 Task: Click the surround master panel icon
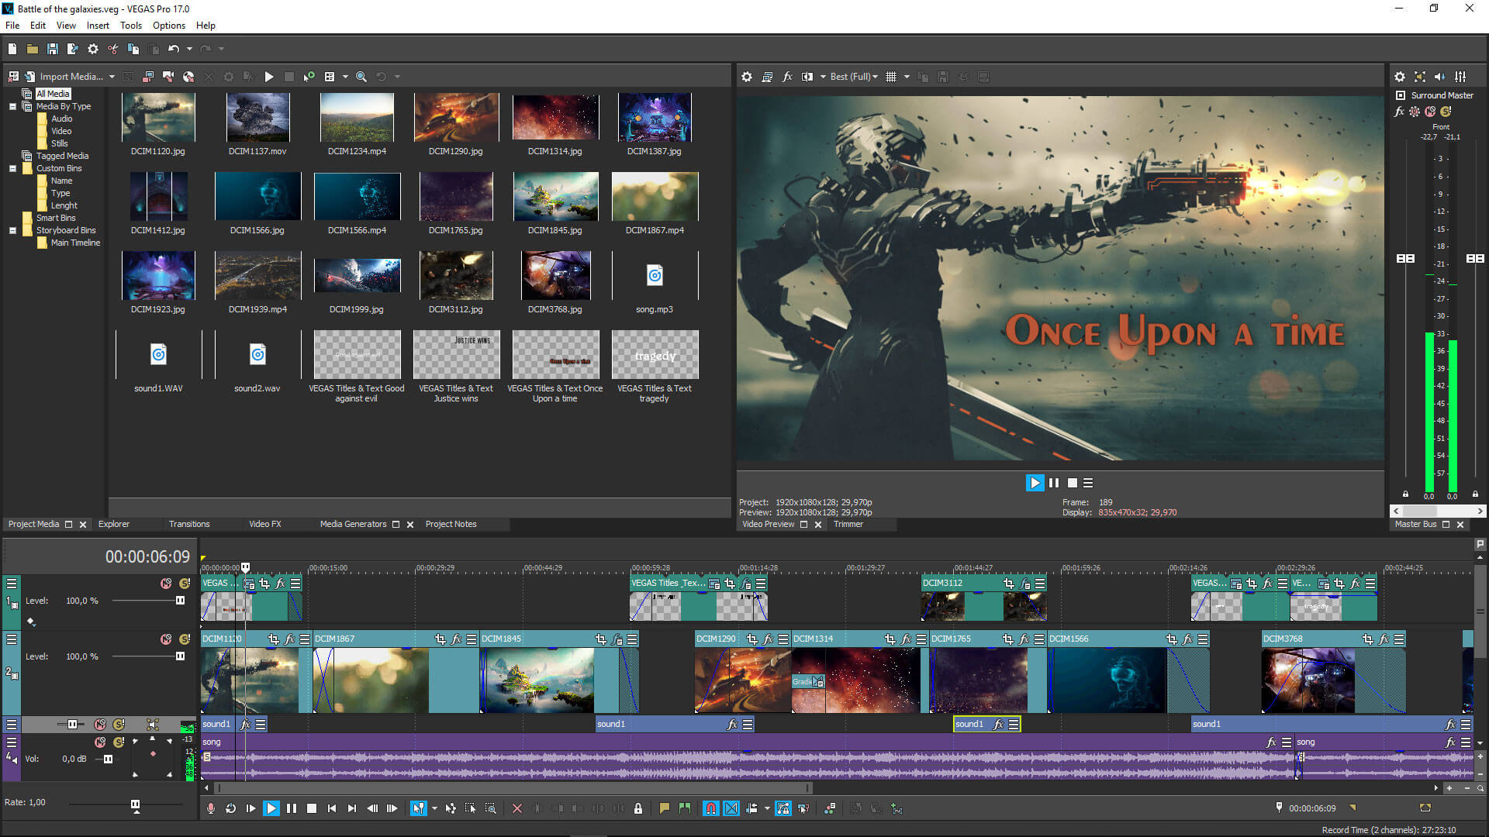coord(1400,95)
